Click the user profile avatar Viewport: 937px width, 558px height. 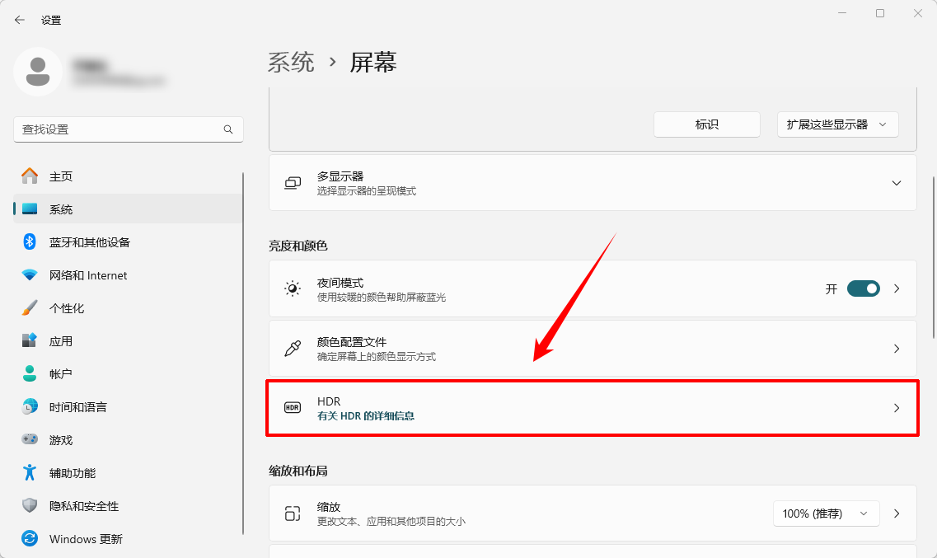(x=38, y=72)
